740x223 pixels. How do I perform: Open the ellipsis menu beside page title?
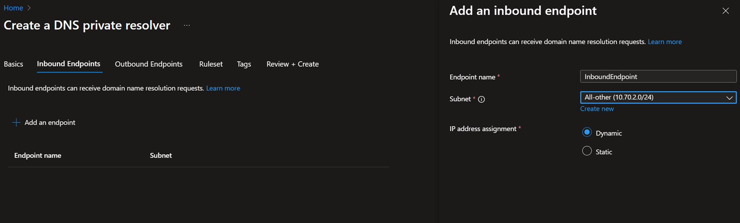(x=187, y=25)
